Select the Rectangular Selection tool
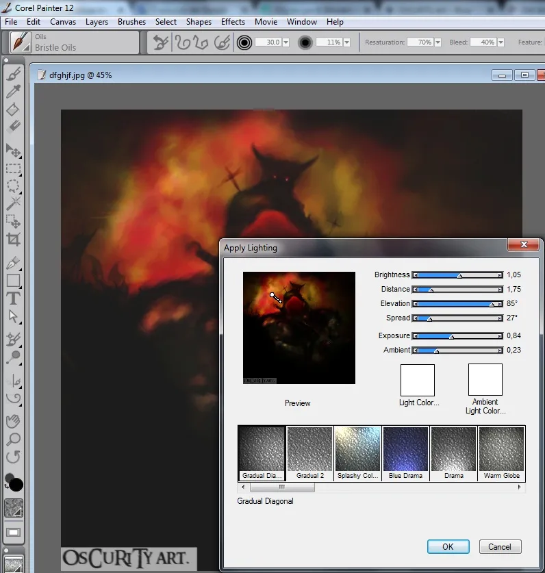This screenshot has width=545, height=573. [13, 169]
